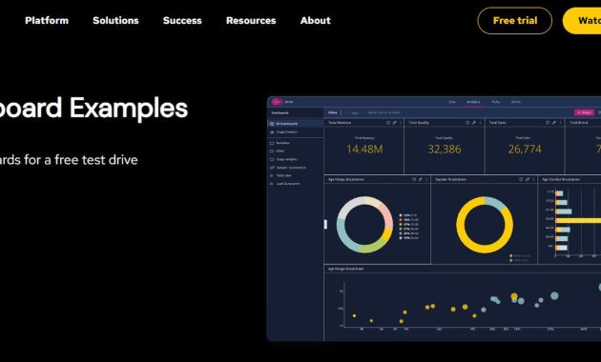
Task: Open the Solutions menu
Action: (115, 21)
